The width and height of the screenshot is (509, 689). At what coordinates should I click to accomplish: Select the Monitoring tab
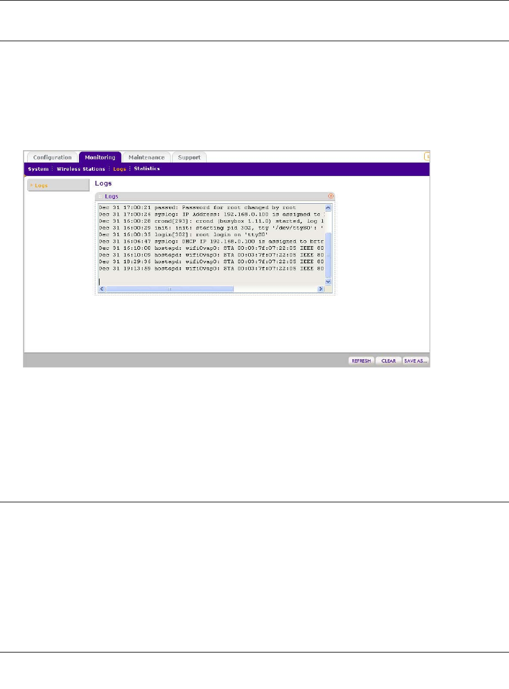click(x=100, y=157)
